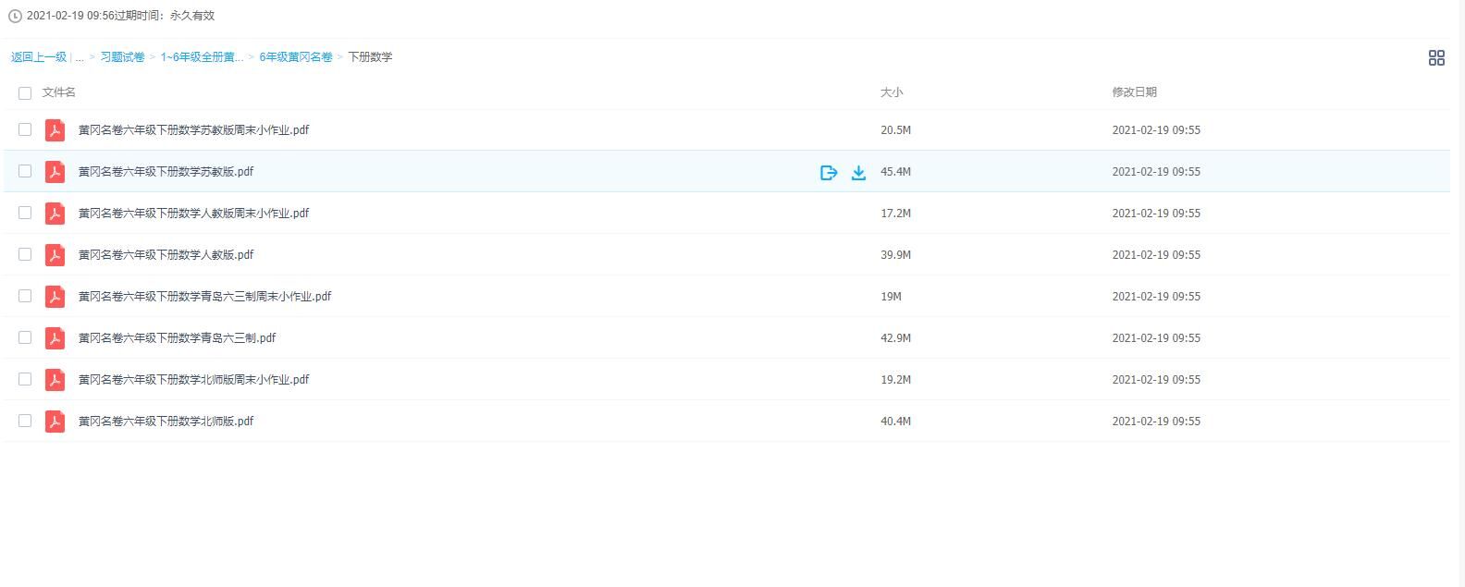Click PDF icon of 北师版.pdf file
This screenshot has height=587, width=1465.
[x=55, y=422]
